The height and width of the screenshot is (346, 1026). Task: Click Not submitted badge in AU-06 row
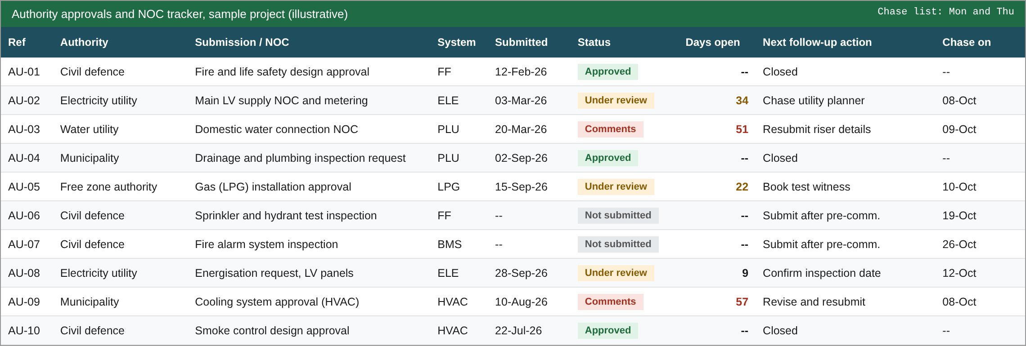[618, 215]
